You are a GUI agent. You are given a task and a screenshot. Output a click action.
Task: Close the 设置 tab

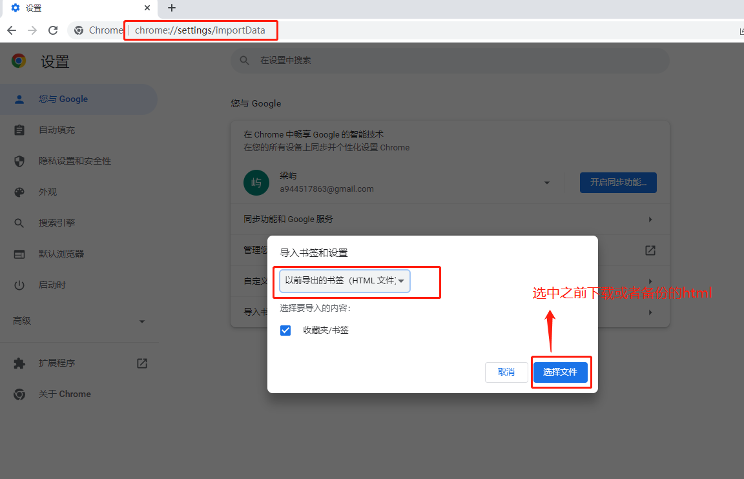(x=147, y=8)
